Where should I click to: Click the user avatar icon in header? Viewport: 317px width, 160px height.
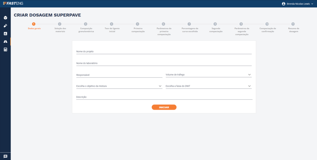[283, 4]
